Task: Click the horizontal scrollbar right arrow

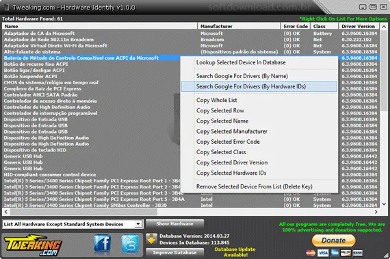Action: [x=376, y=212]
